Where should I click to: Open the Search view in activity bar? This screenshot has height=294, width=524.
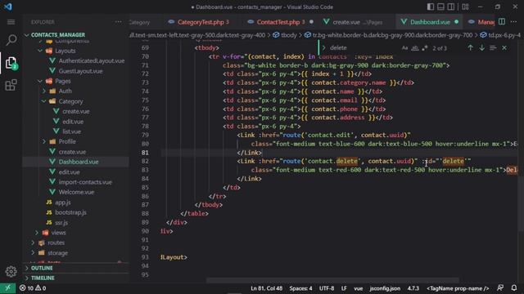tap(11, 40)
